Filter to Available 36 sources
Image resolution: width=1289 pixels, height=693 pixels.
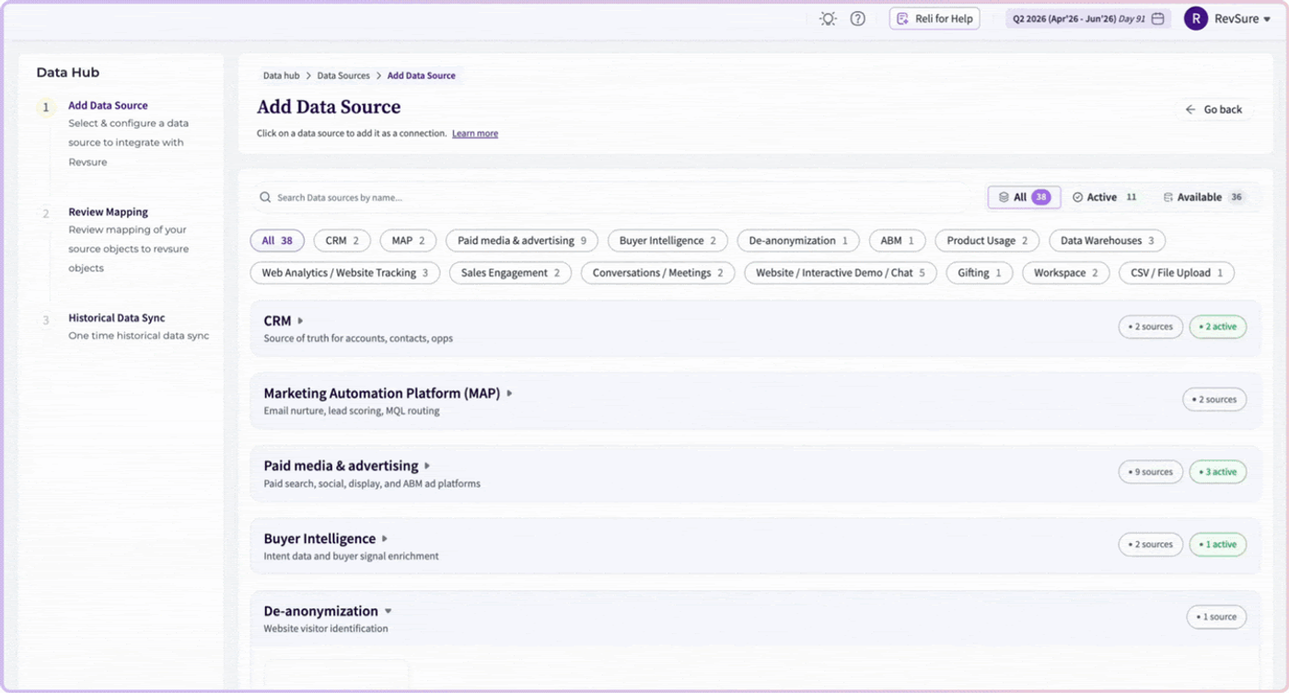1204,197
